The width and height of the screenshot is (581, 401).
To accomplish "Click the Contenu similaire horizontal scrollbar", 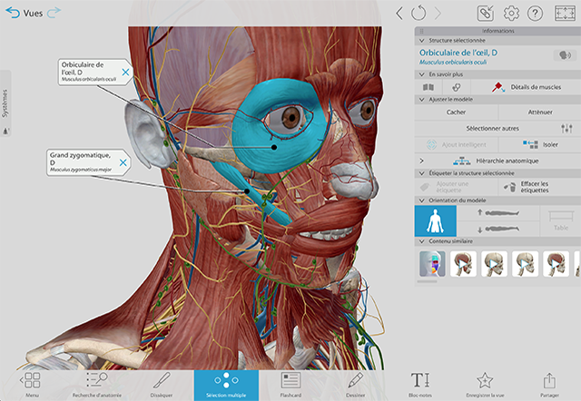I will pos(427,281).
